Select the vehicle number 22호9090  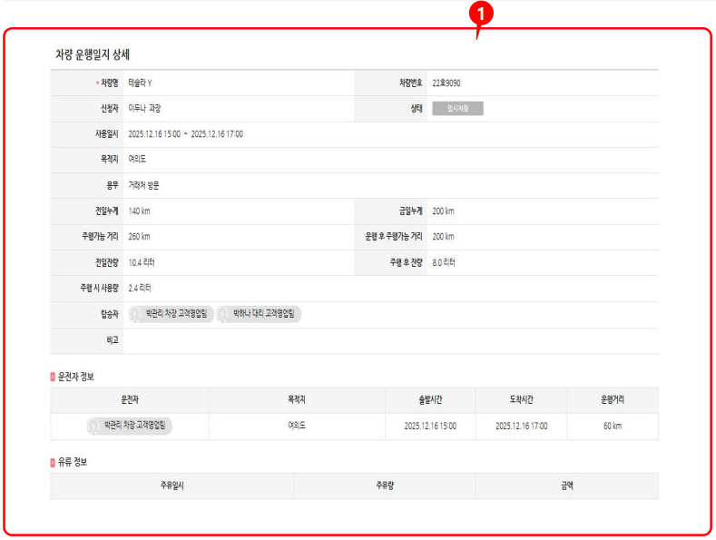click(x=446, y=83)
